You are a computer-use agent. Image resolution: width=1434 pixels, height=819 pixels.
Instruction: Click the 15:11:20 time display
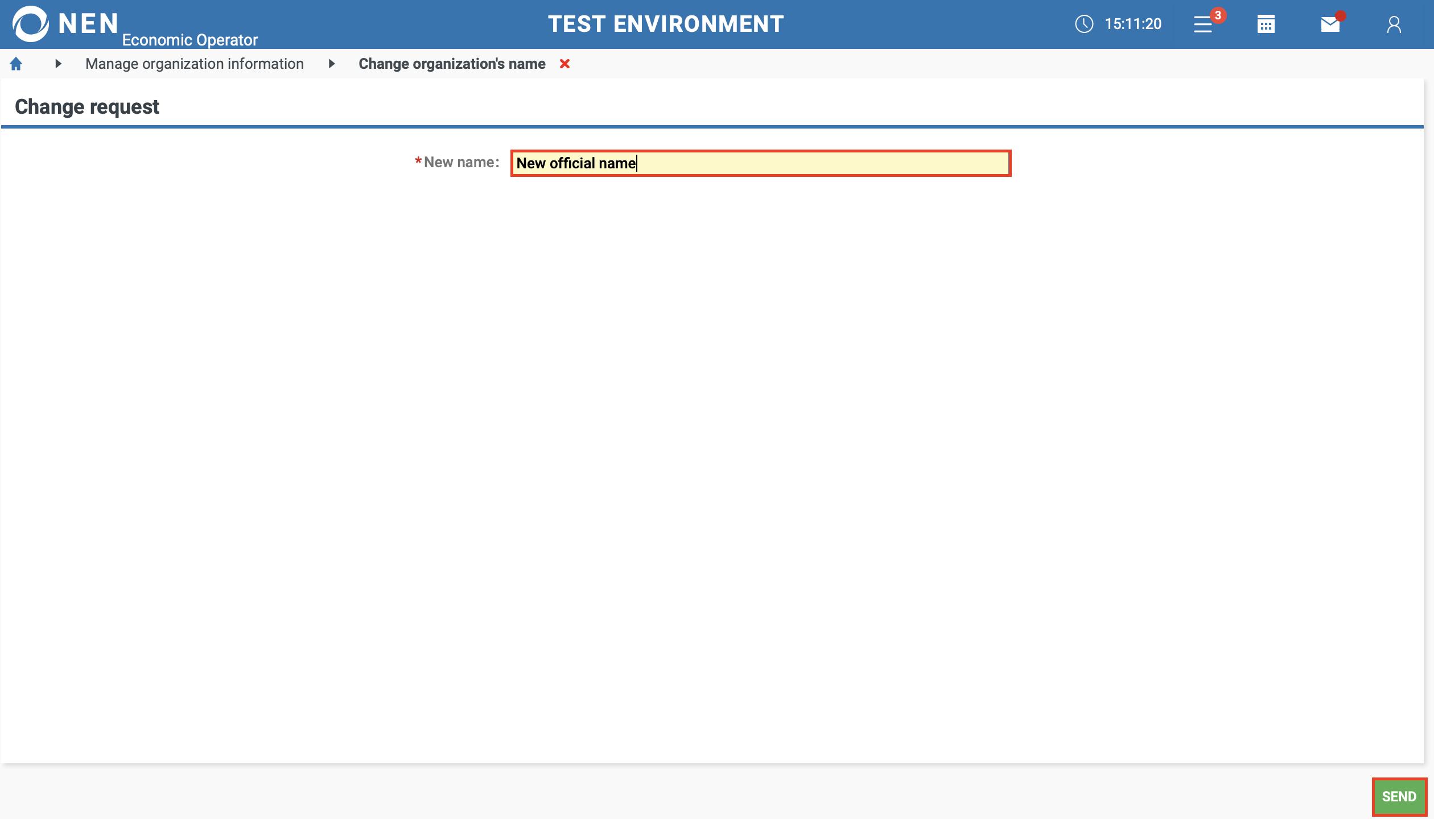tap(1133, 24)
